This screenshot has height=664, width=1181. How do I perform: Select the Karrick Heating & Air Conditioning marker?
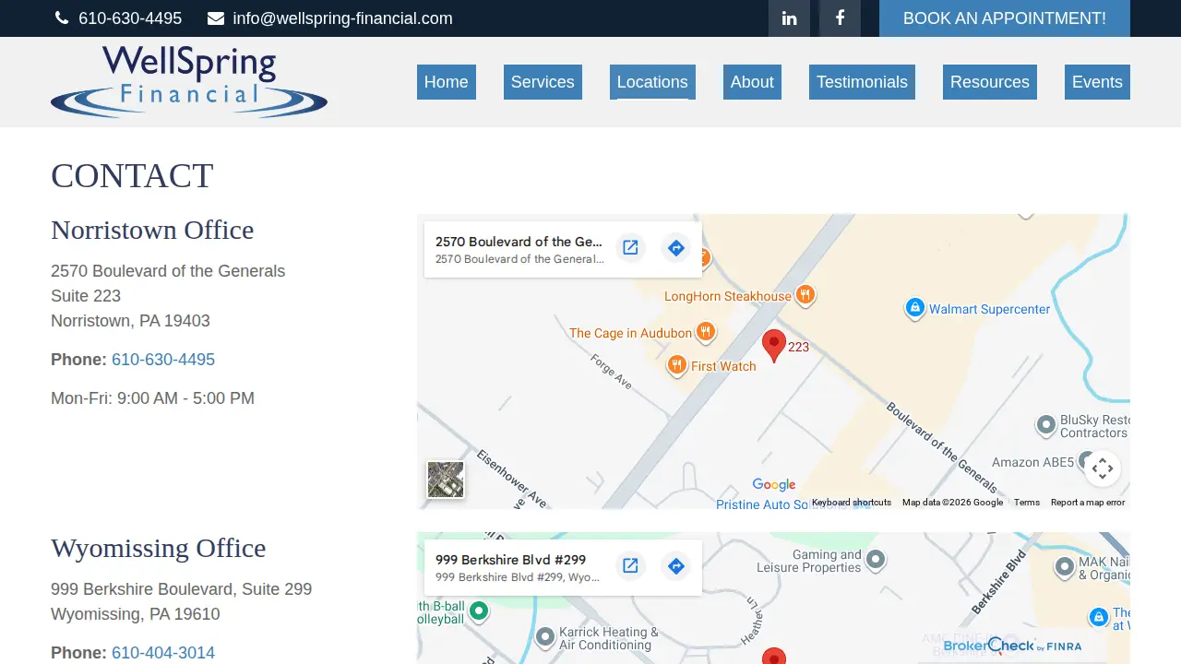tap(545, 636)
